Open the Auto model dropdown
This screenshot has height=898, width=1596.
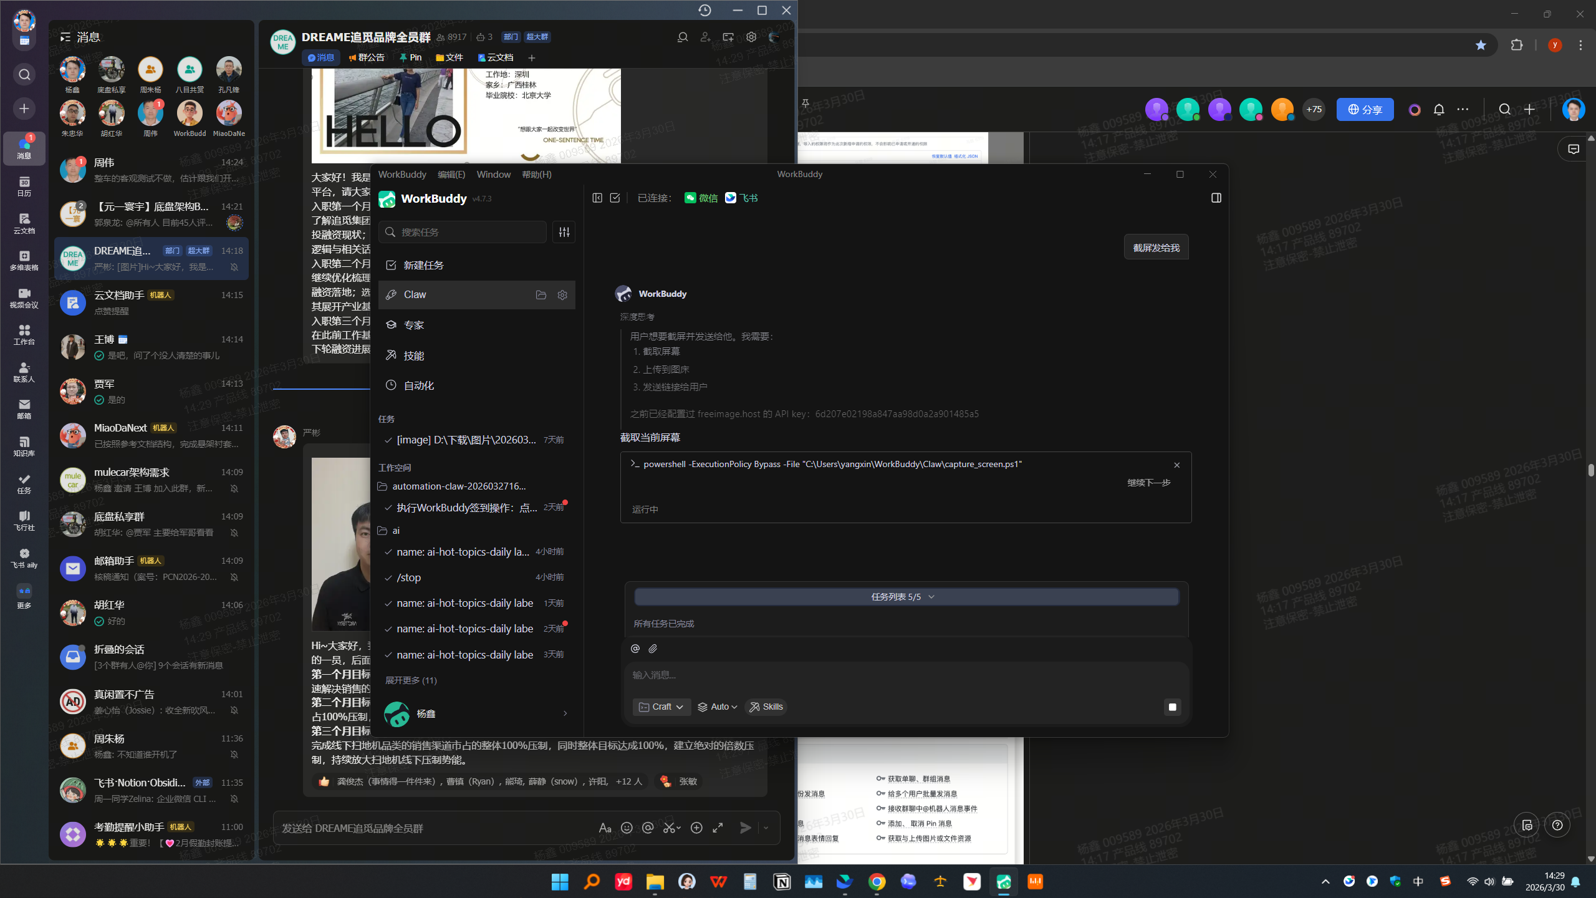point(718,707)
